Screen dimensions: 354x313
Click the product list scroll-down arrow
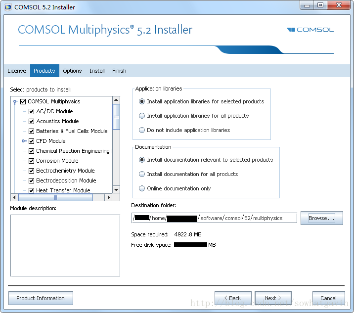(116, 190)
